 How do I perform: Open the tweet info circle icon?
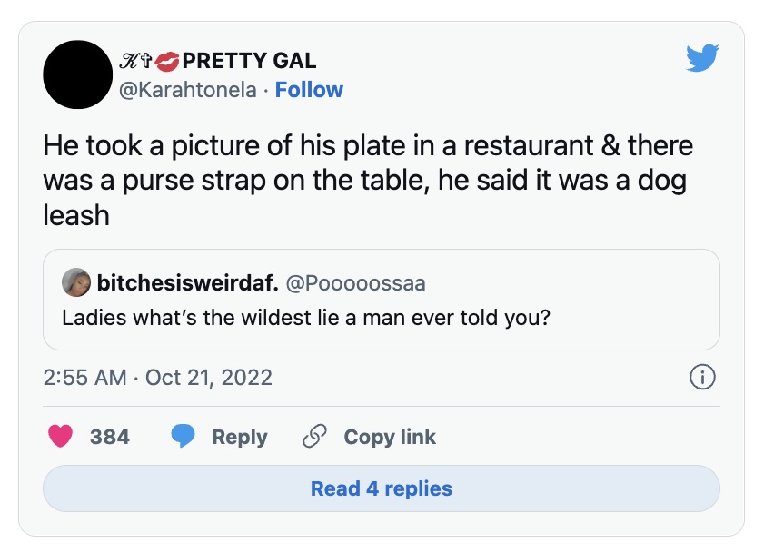[x=703, y=377]
